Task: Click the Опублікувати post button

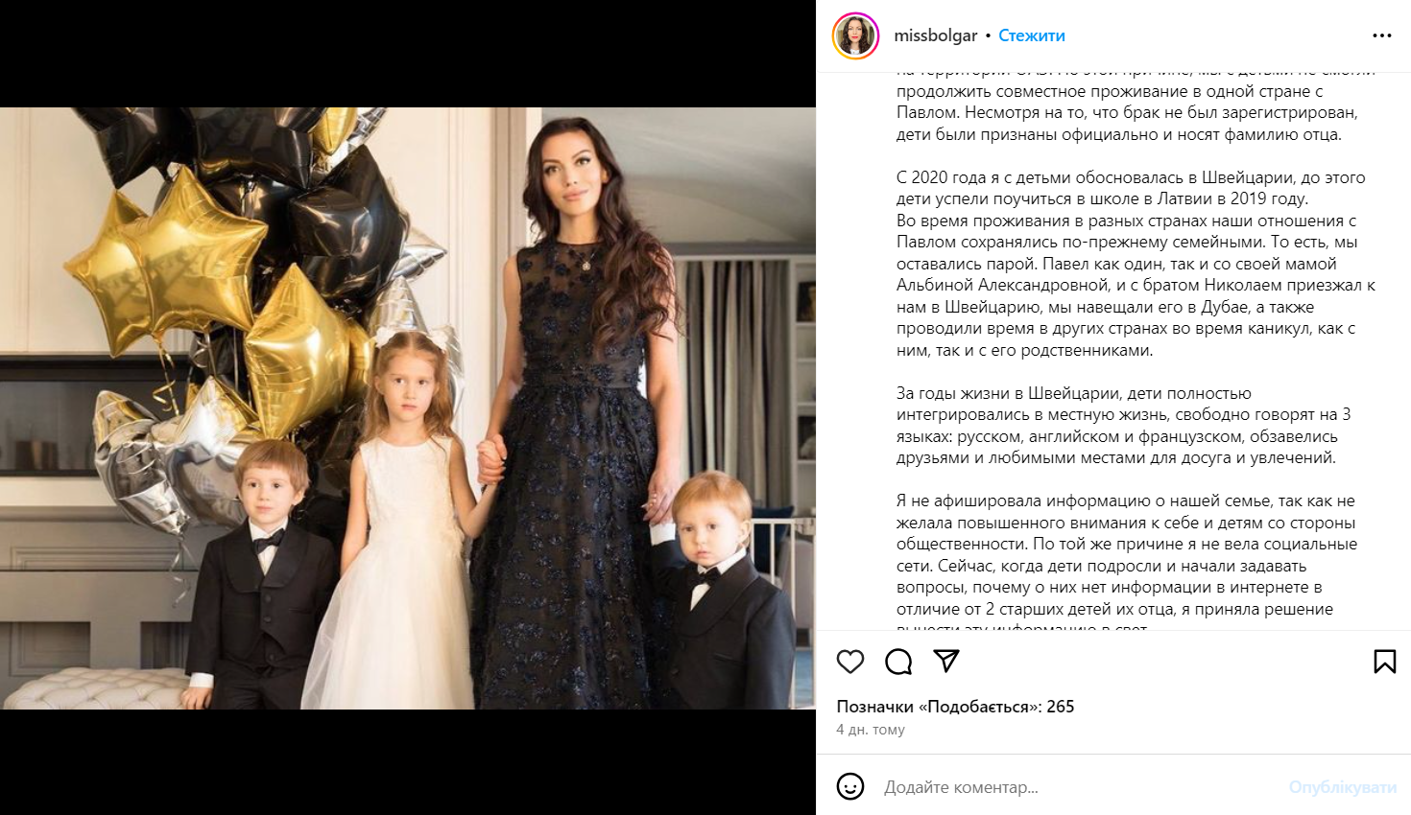Action: (1342, 787)
